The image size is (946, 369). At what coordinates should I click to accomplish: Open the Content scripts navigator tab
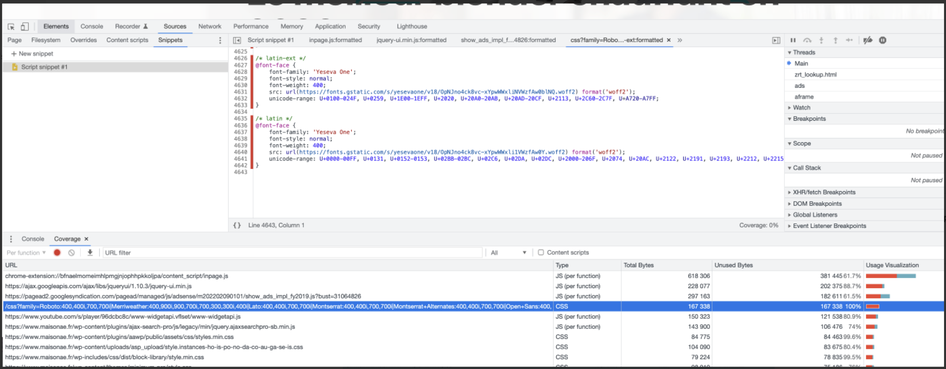coord(127,40)
